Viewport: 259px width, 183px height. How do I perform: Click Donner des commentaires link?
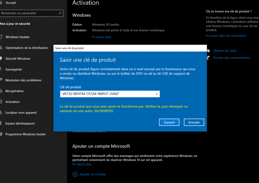[x=231, y=58]
